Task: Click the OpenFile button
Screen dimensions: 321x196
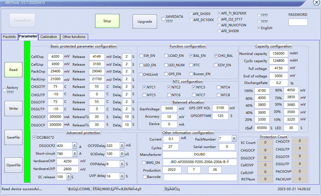Action: coord(13,165)
